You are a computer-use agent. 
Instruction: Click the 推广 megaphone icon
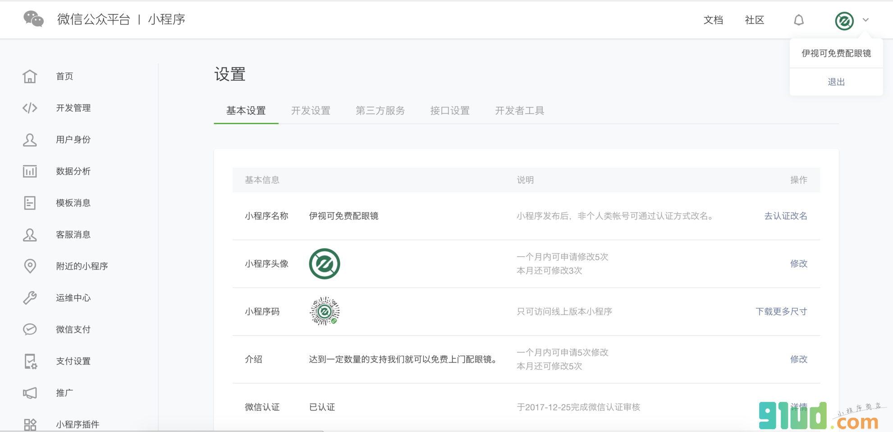(x=30, y=393)
